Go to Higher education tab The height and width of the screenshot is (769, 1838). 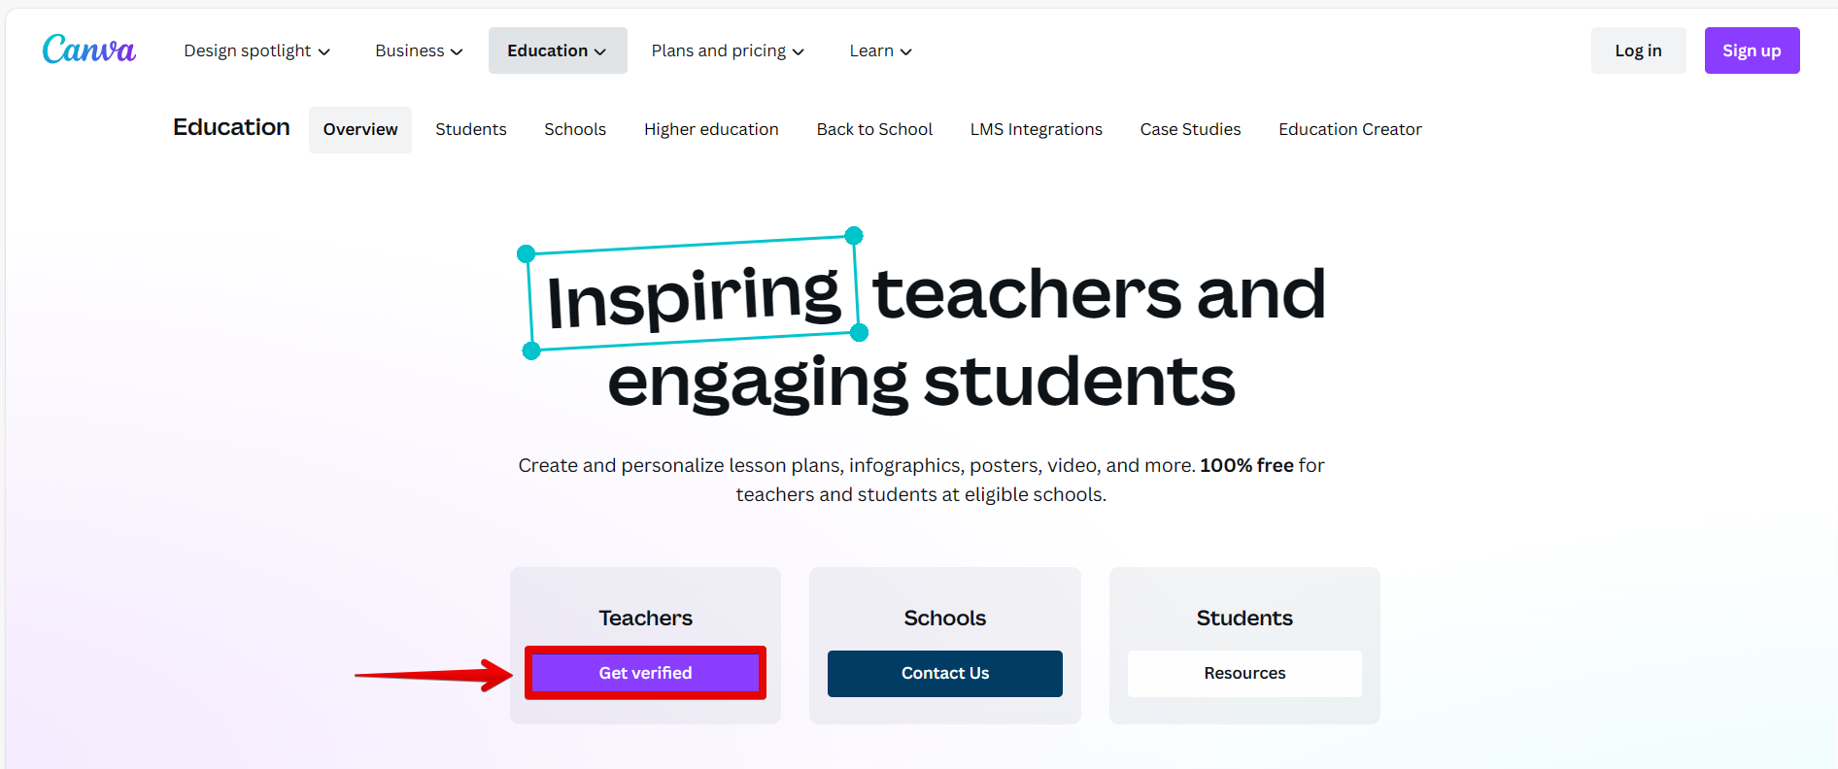(711, 129)
